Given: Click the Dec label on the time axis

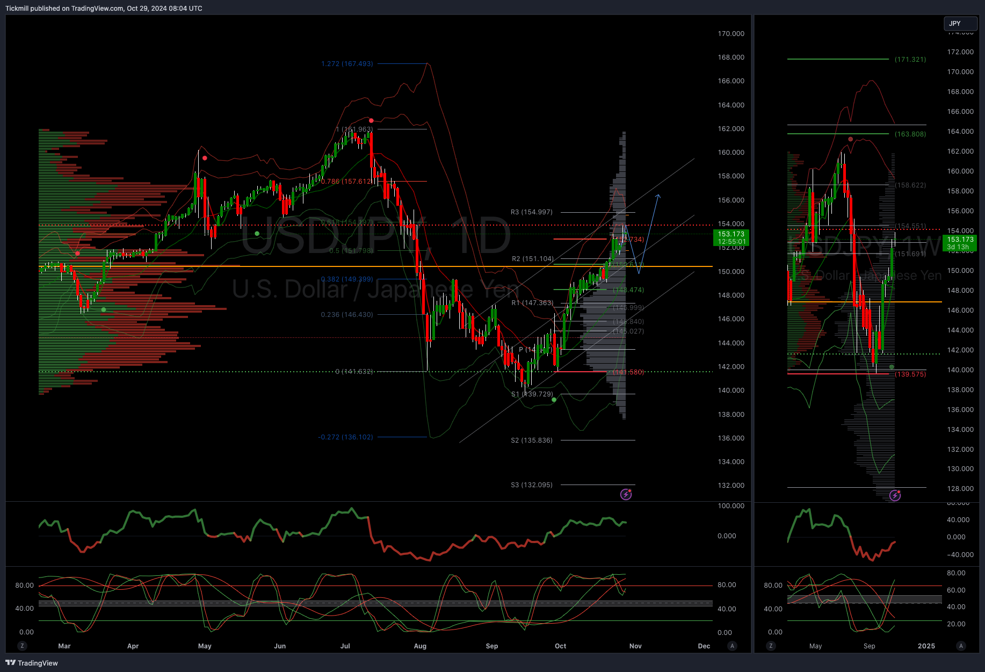Looking at the screenshot, I should pyautogui.click(x=704, y=646).
